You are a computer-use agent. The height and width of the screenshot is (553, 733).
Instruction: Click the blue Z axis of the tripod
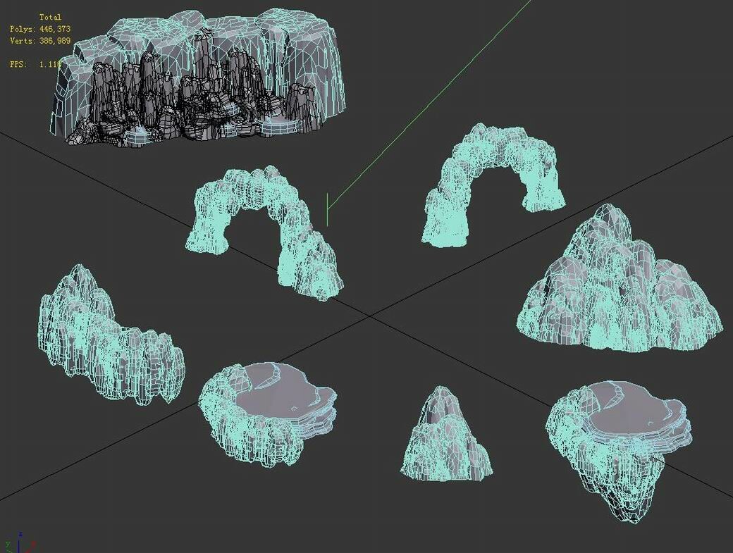[x=18, y=539]
